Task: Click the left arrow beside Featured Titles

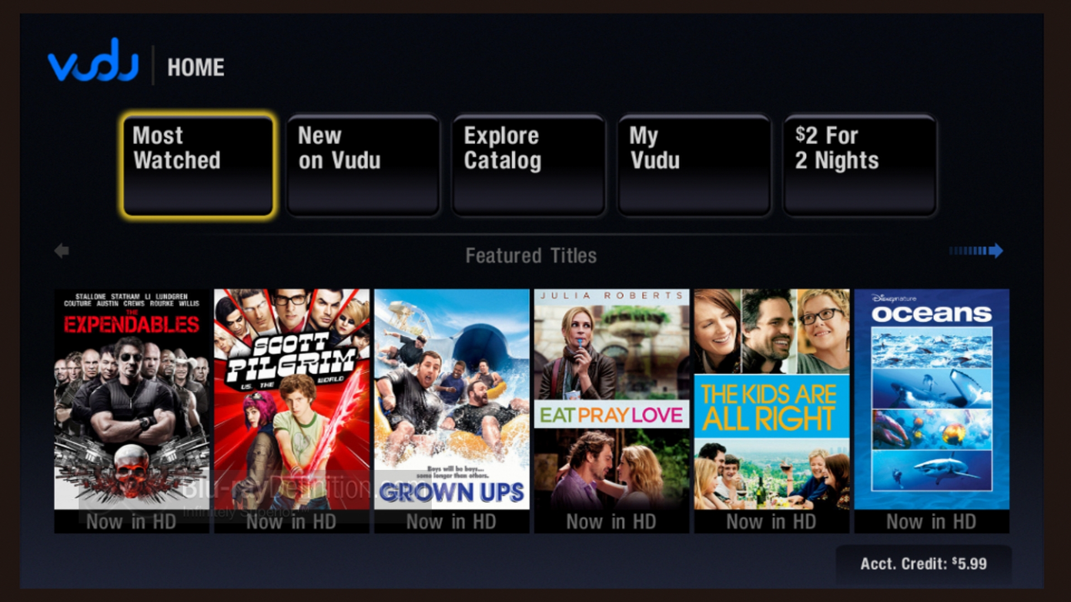Action: pos(62,251)
